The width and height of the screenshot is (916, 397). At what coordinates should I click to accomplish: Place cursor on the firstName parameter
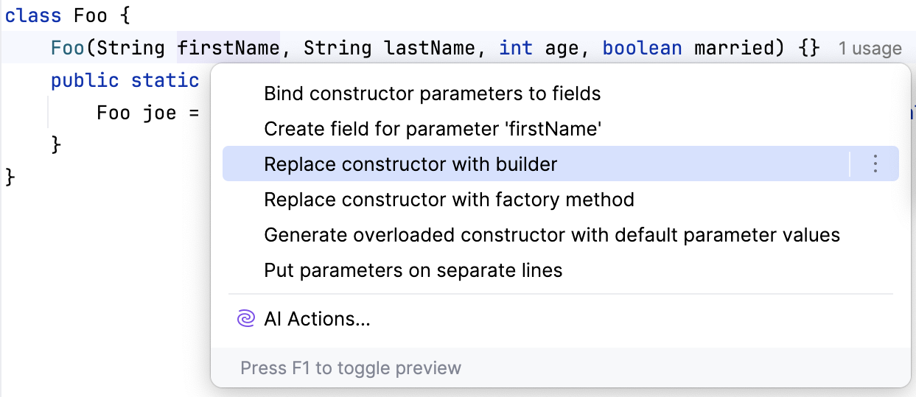tap(228, 49)
